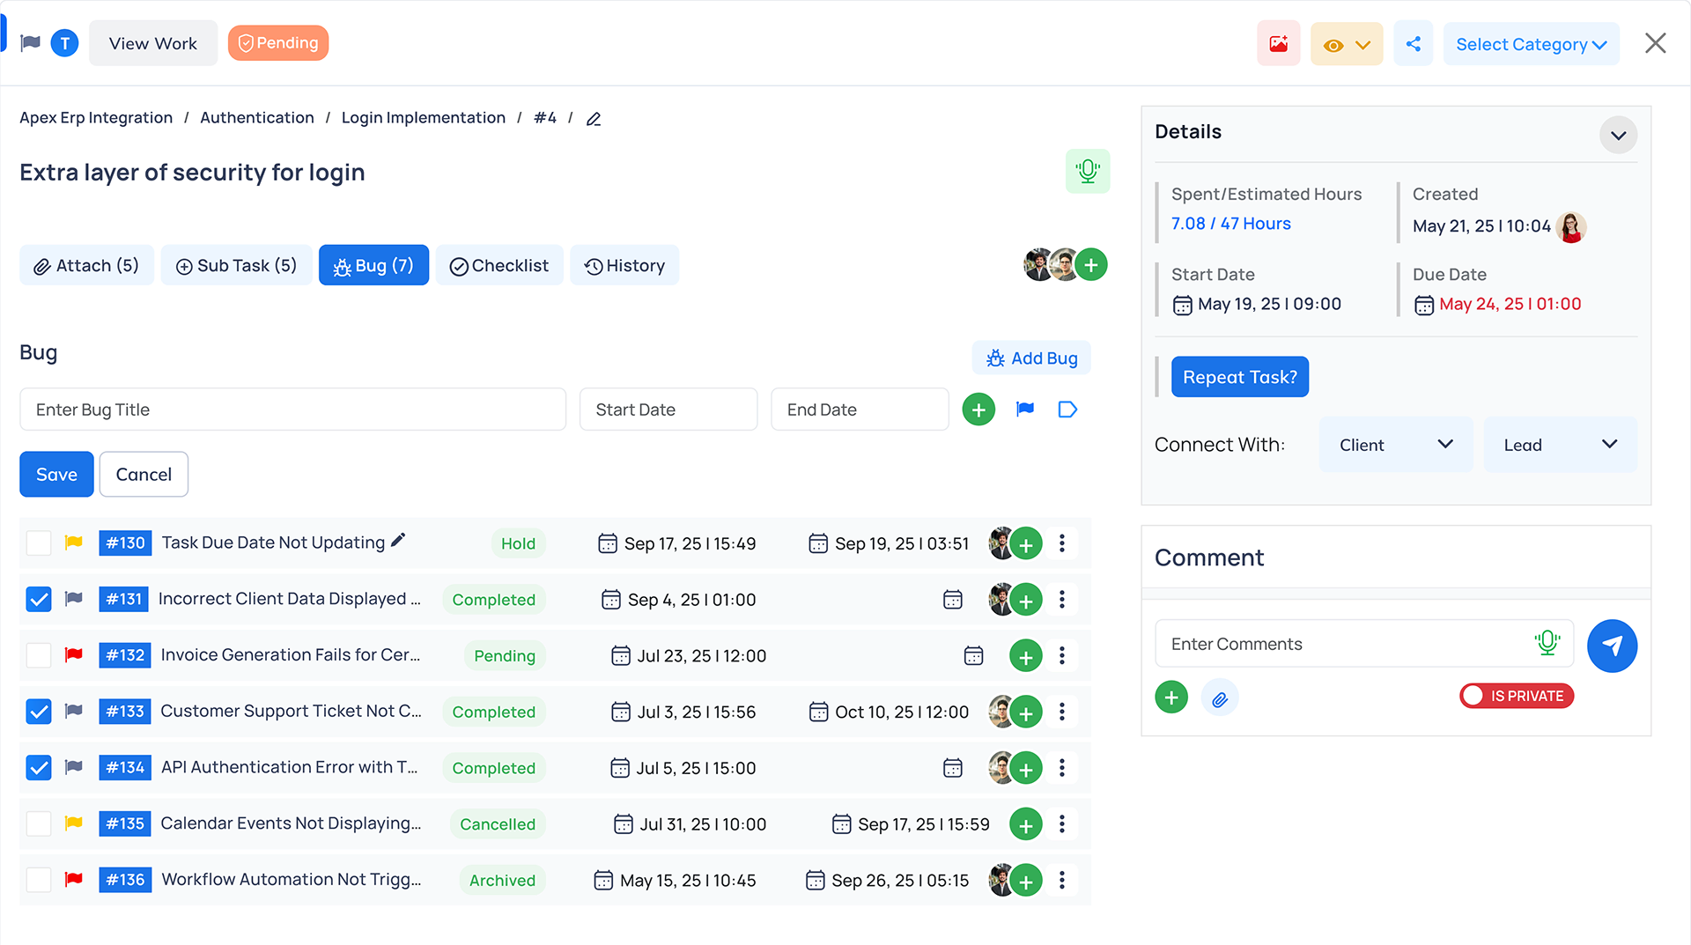This screenshot has height=945, width=1691.
Task: Switch to the Sub Task (5) tab
Action: (x=236, y=266)
